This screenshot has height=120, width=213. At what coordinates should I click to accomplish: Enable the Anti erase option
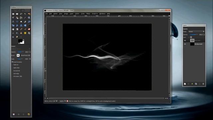point(18,76)
